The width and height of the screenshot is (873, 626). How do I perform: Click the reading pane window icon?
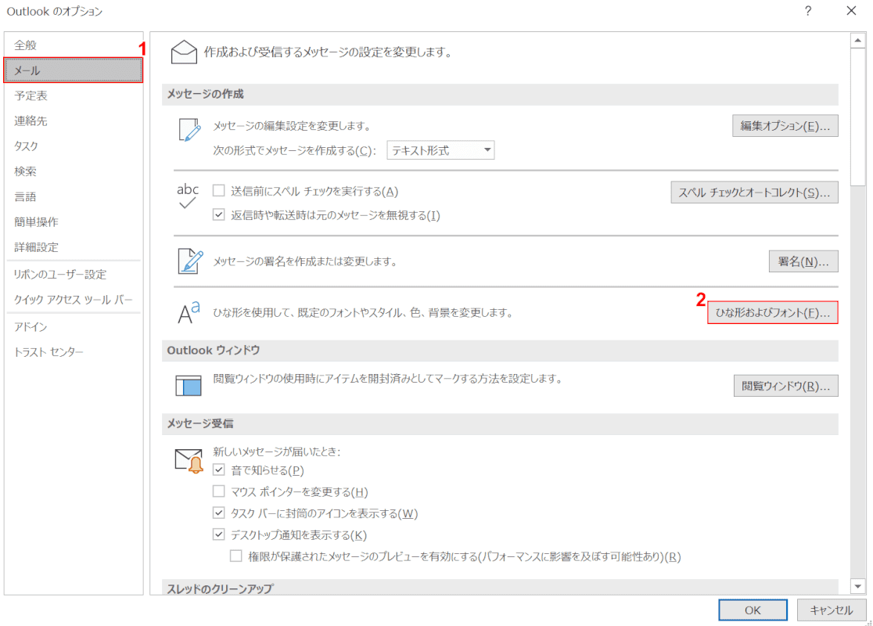(x=189, y=386)
